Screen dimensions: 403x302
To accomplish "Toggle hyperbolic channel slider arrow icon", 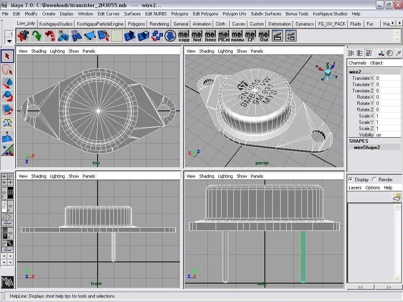I will pyautogui.click(x=398, y=53).
